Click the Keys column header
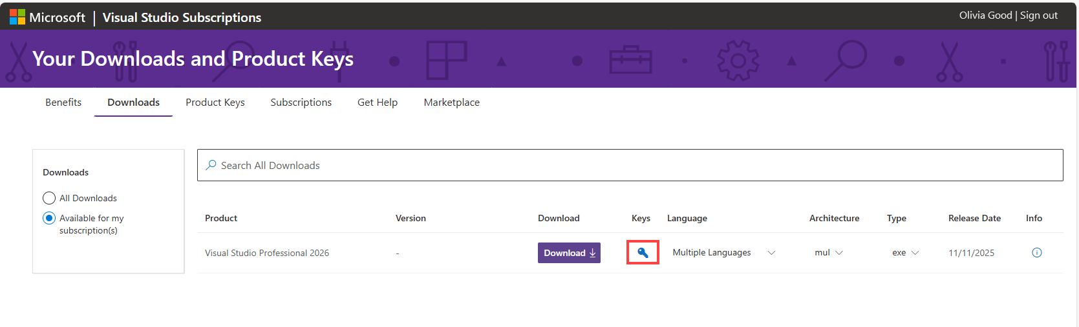Viewport: 1079px width, 327px height. (641, 218)
